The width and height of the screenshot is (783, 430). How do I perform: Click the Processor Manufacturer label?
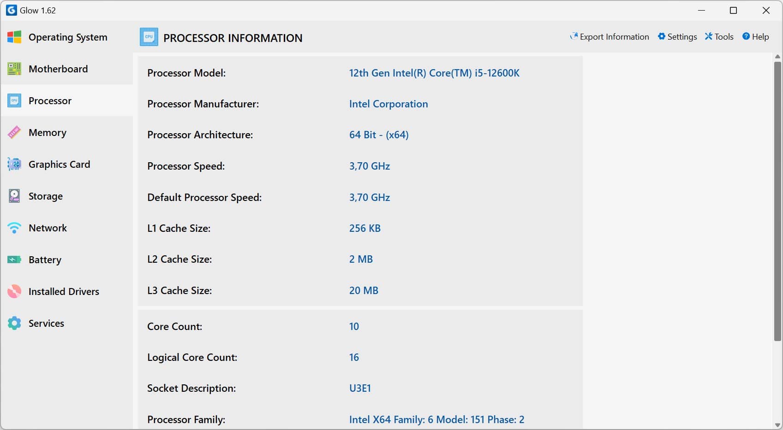pos(203,104)
